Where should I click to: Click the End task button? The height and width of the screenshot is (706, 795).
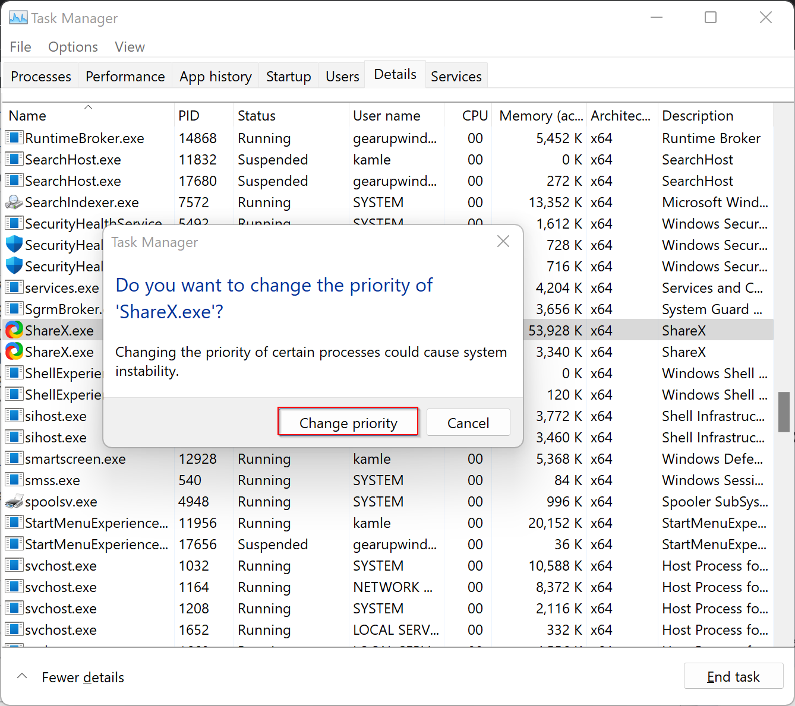(734, 676)
